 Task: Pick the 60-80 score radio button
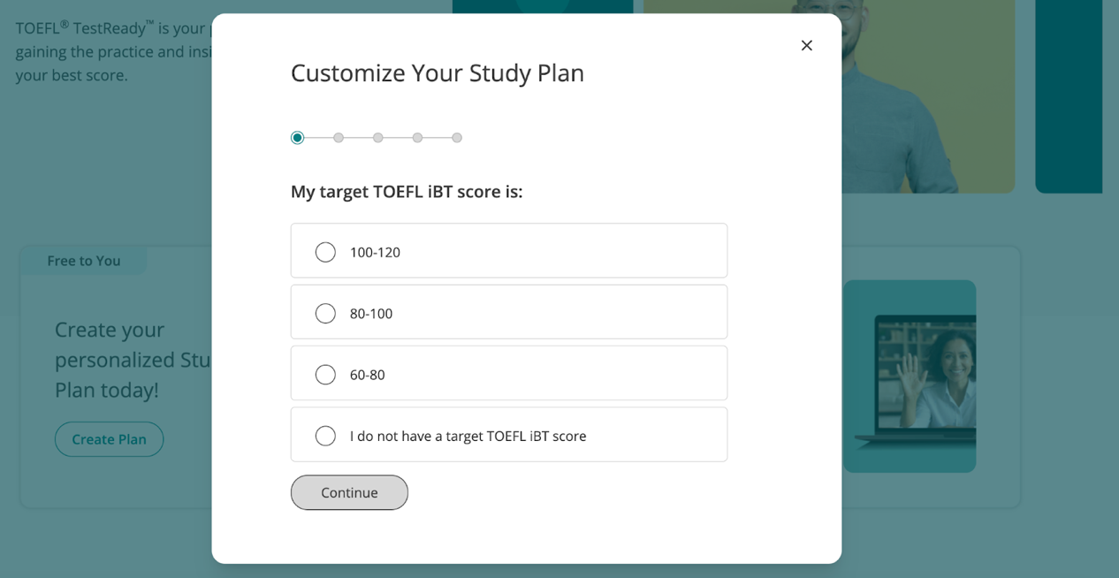[325, 375]
